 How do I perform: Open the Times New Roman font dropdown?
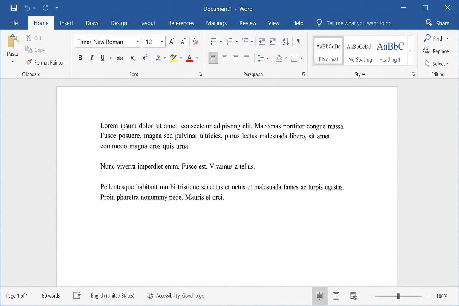[137, 42]
